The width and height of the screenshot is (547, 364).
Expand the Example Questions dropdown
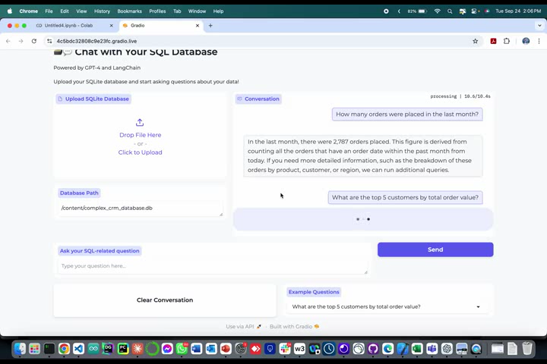(x=478, y=307)
